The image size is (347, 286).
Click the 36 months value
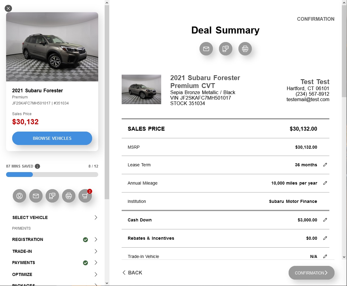pyautogui.click(x=306, y=165)
